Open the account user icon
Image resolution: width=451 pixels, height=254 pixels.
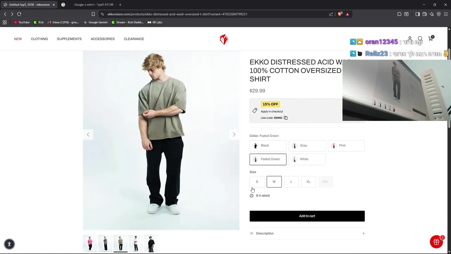click(410, 38)
